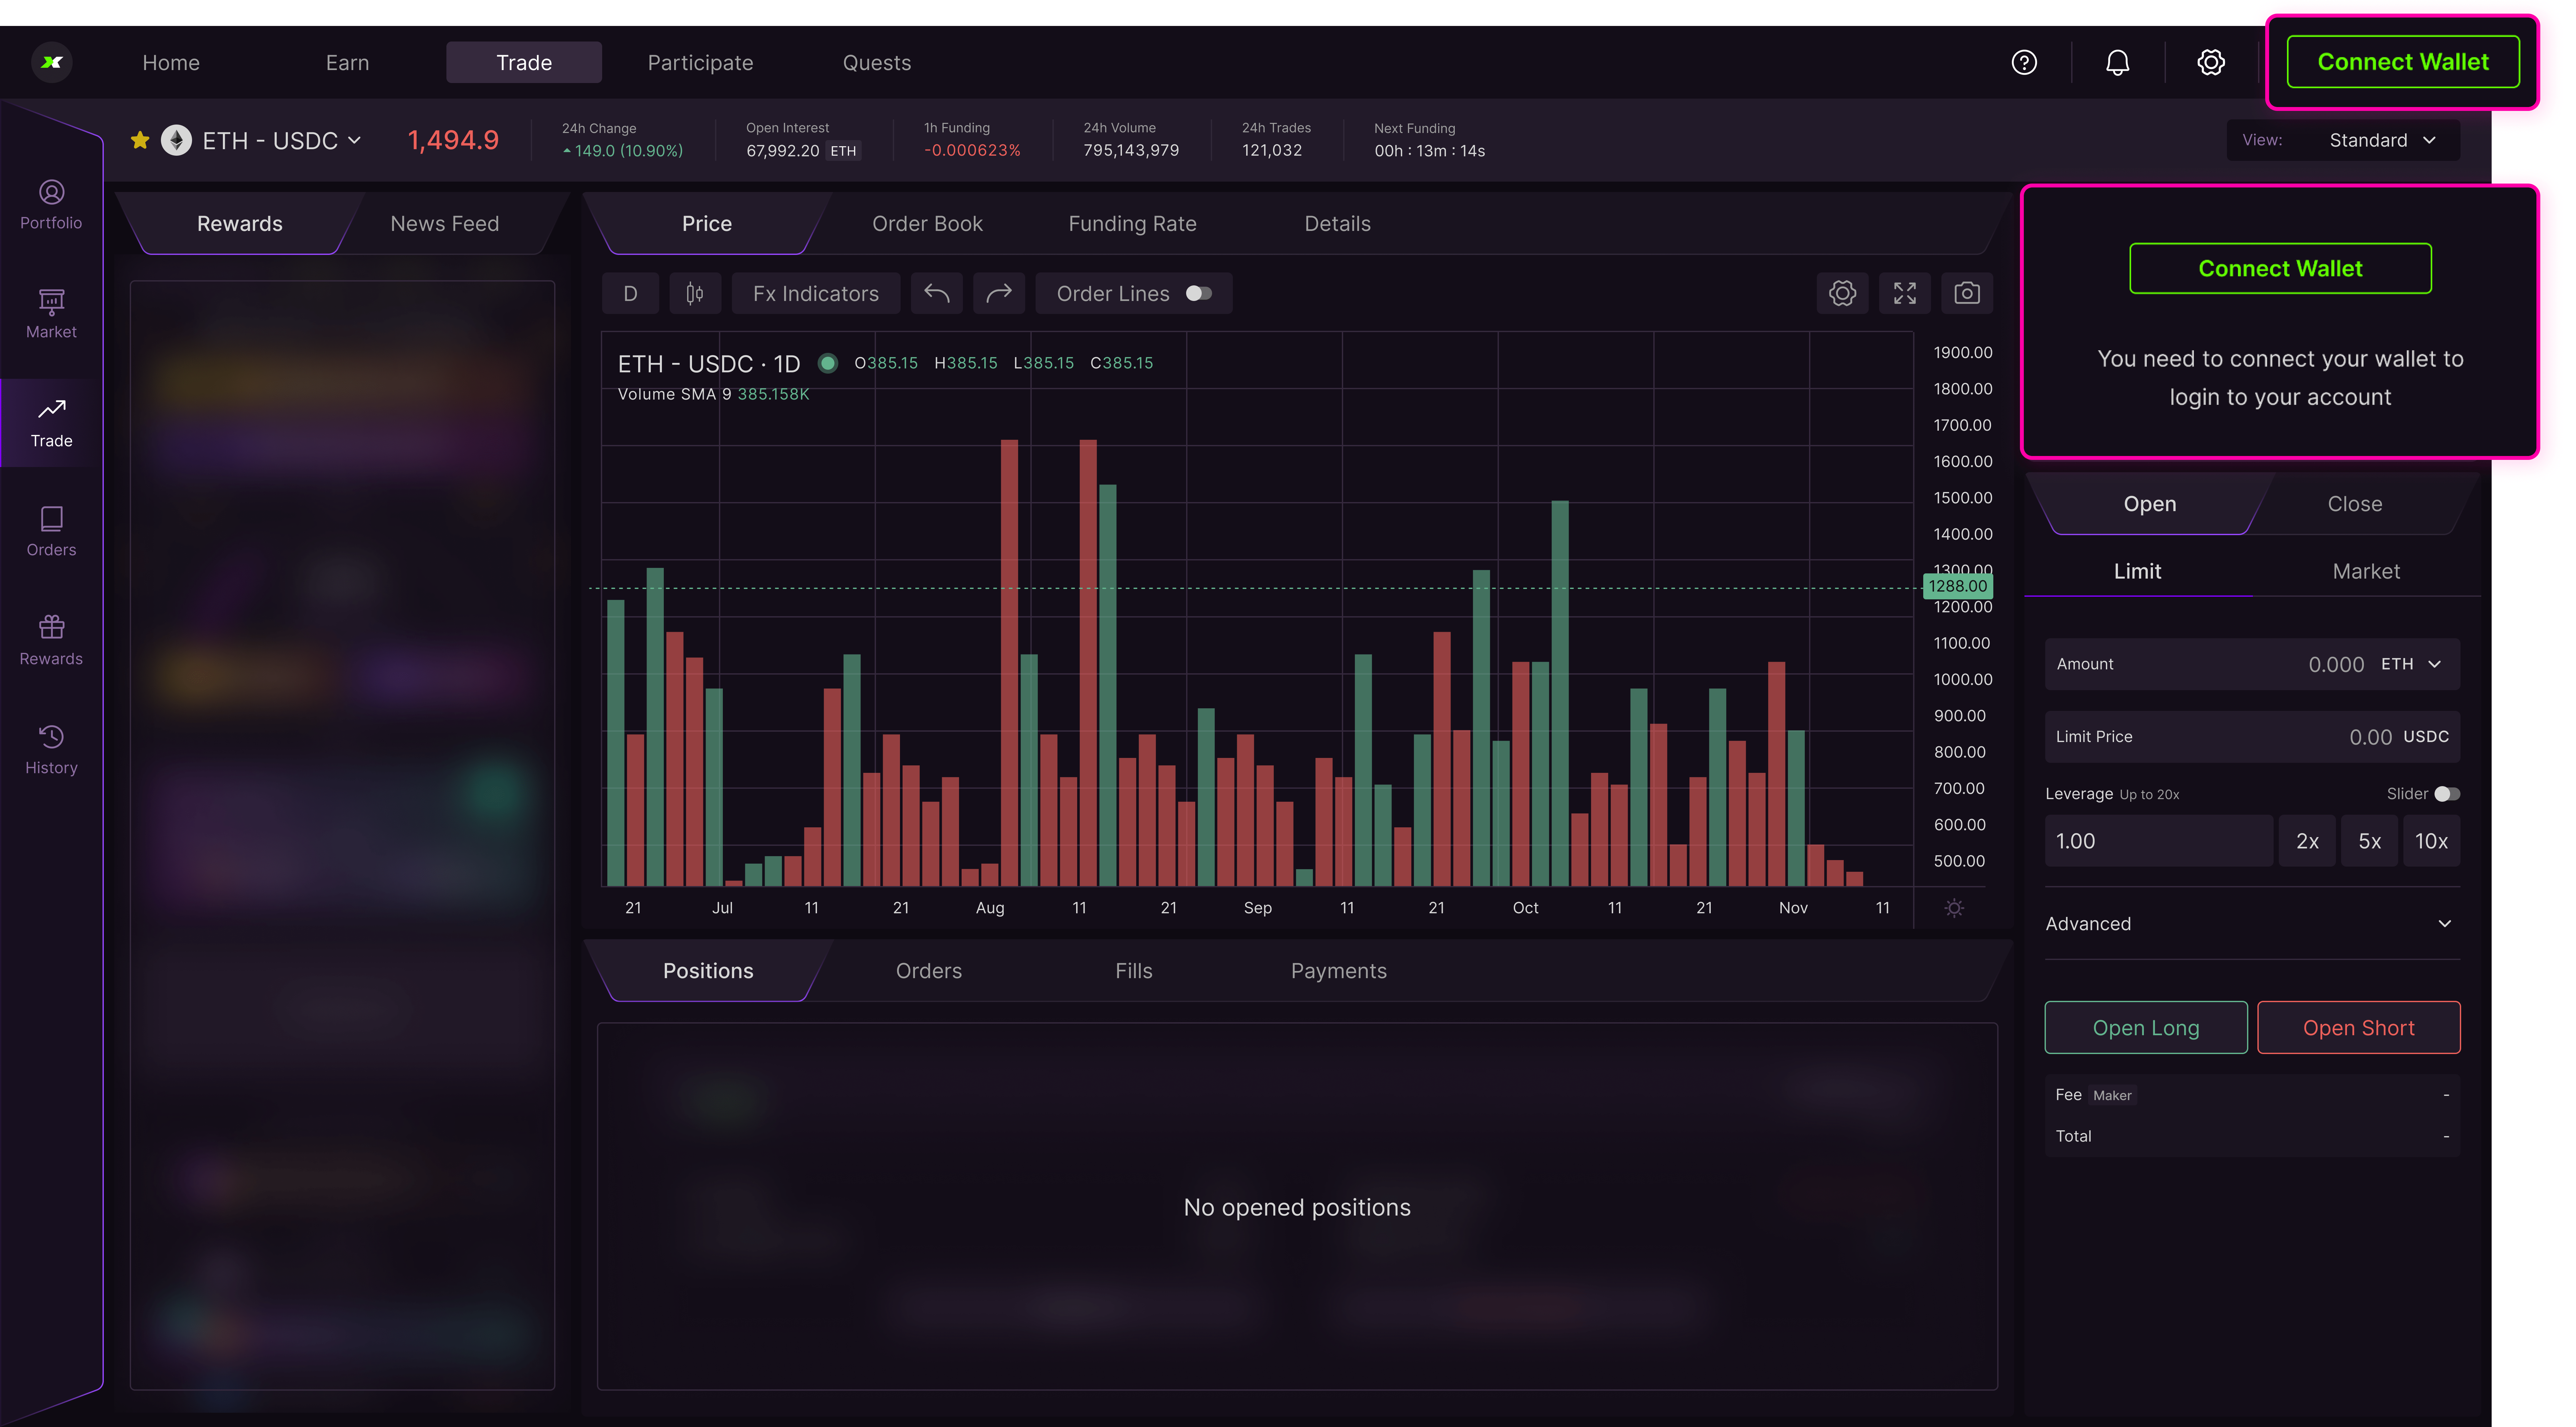Click the chart redo arrow
This screenshot has width=2576, height=1427.
(x=999, y=294)
